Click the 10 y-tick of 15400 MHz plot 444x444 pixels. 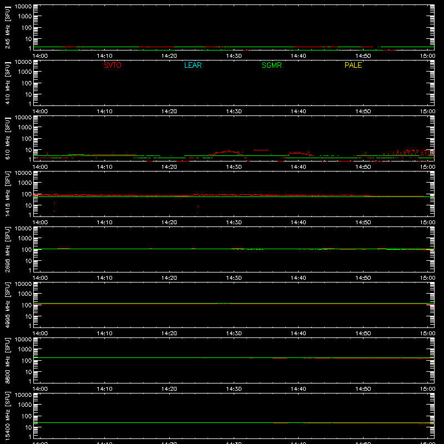click(x=28, y=427)
